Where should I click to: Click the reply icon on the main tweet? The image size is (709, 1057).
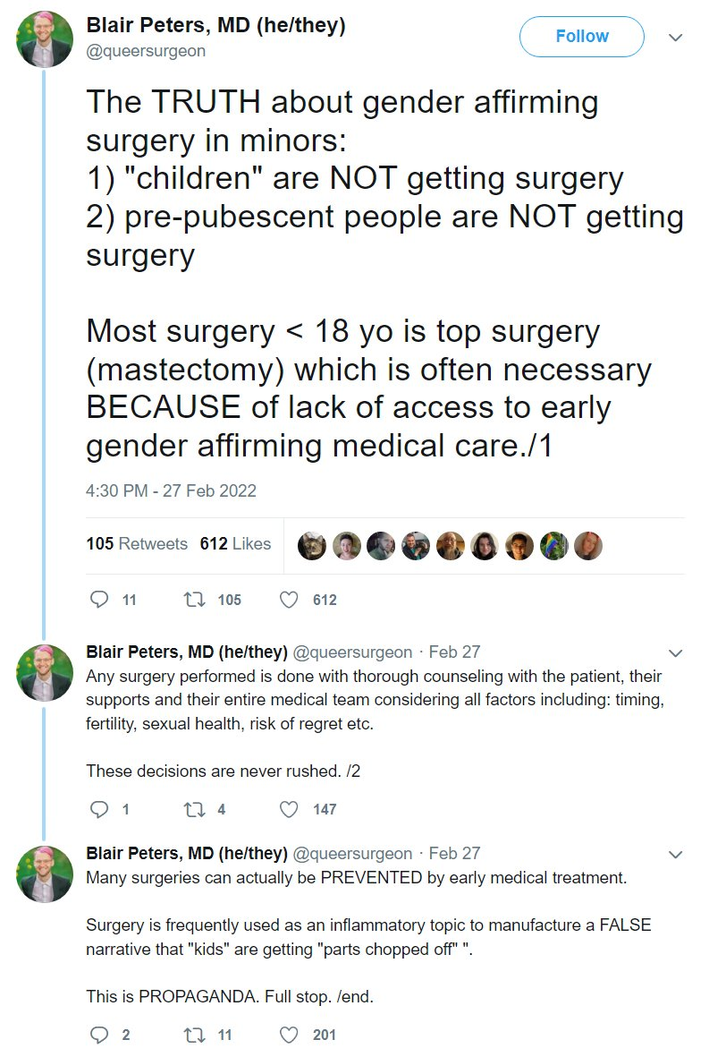pyautogui.click(x=100, y=600)
